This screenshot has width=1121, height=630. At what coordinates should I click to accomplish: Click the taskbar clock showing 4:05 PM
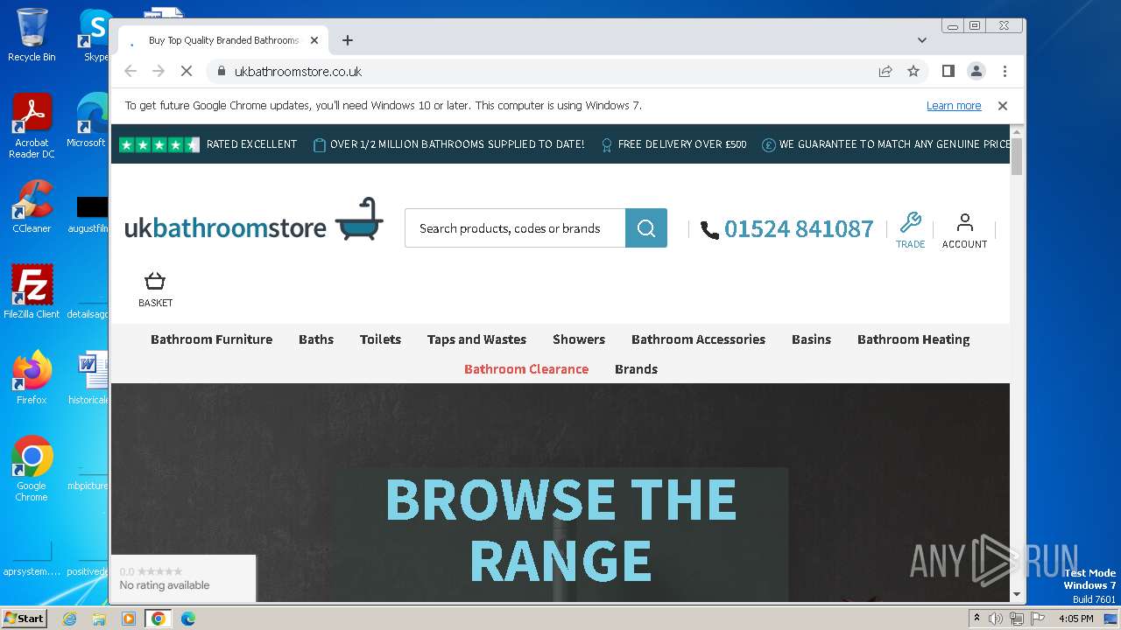pyautogui.click(x=1075, y=619)
